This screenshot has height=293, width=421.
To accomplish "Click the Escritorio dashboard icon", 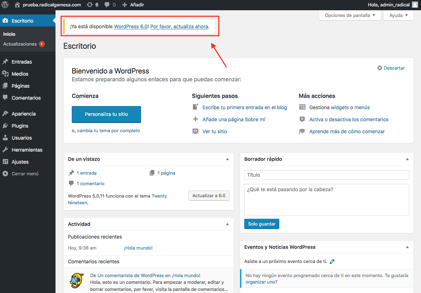I will (5, 21).
